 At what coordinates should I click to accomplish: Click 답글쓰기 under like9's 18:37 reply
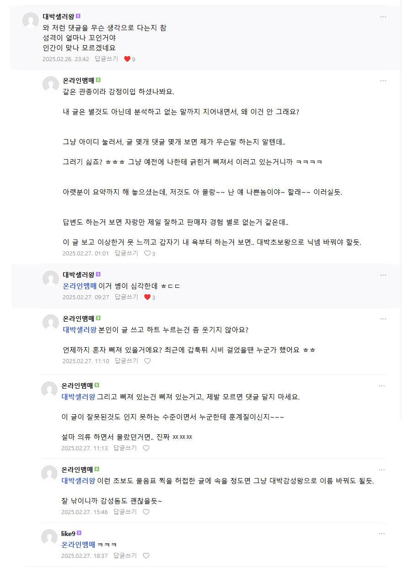click(125, 556)
